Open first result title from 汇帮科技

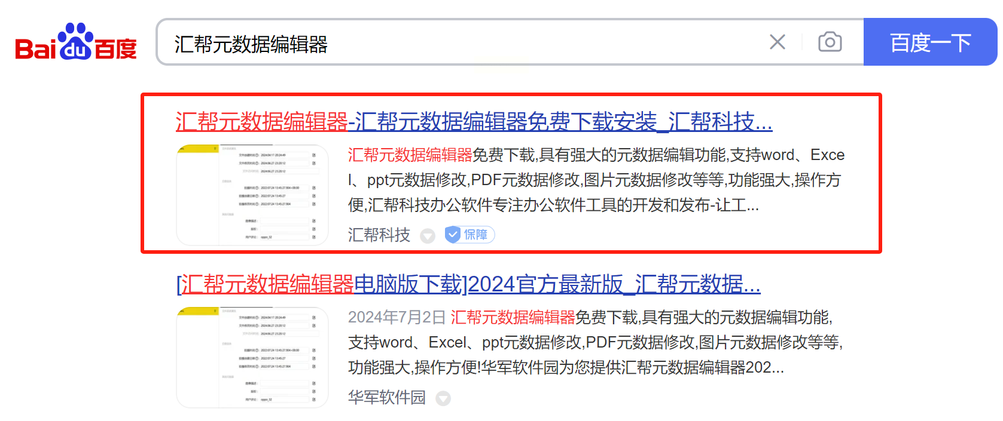click(x=474, y=122)
